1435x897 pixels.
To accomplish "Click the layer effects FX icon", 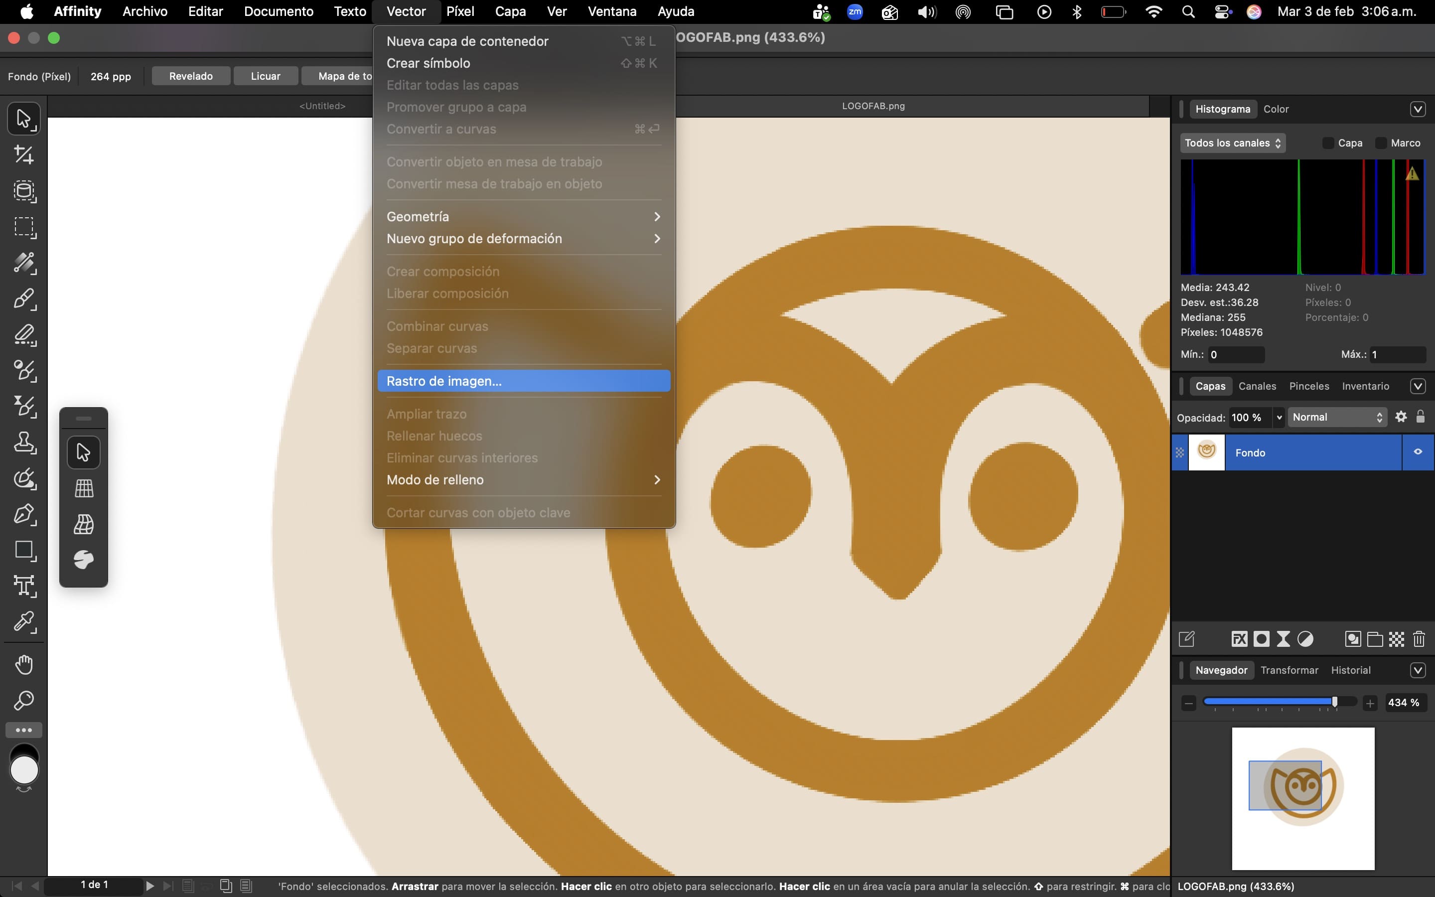I will (x=1239, y=639).
